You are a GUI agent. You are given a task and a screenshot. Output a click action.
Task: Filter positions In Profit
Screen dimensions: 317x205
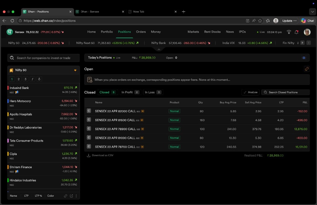point(130,92)
